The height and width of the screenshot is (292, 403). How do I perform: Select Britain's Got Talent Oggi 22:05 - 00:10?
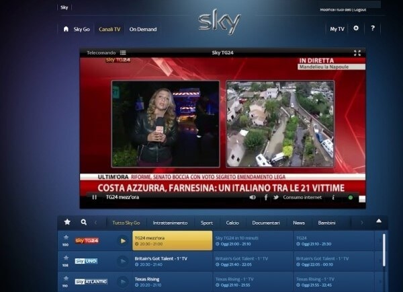(334, 261)
